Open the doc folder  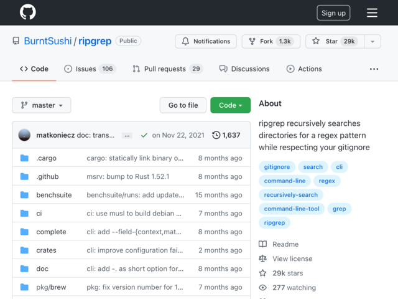click(x=42, y=268)
